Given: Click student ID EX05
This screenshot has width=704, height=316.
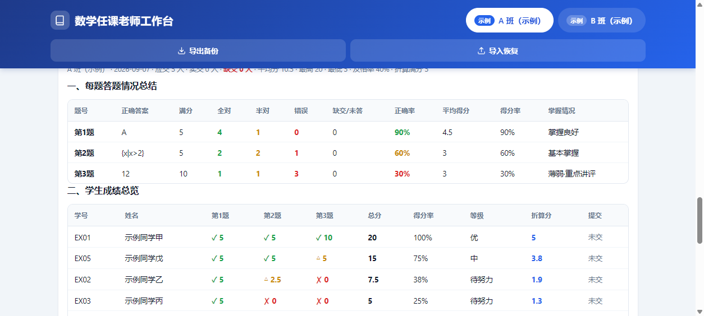Looking at the screenshot, I should pos(83,258).
